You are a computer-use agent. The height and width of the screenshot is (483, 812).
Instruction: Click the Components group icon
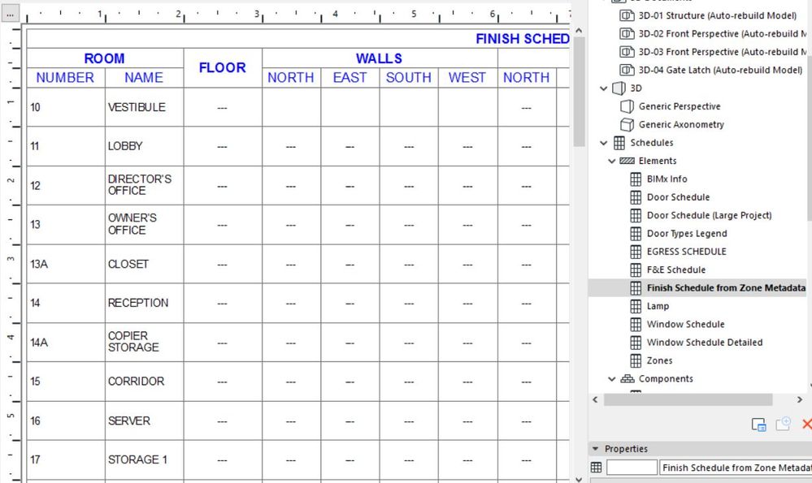coord(627,379)
